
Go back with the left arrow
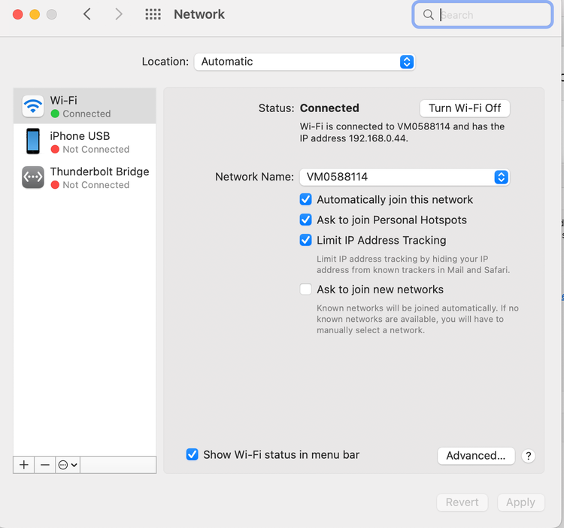click(87, 14)
